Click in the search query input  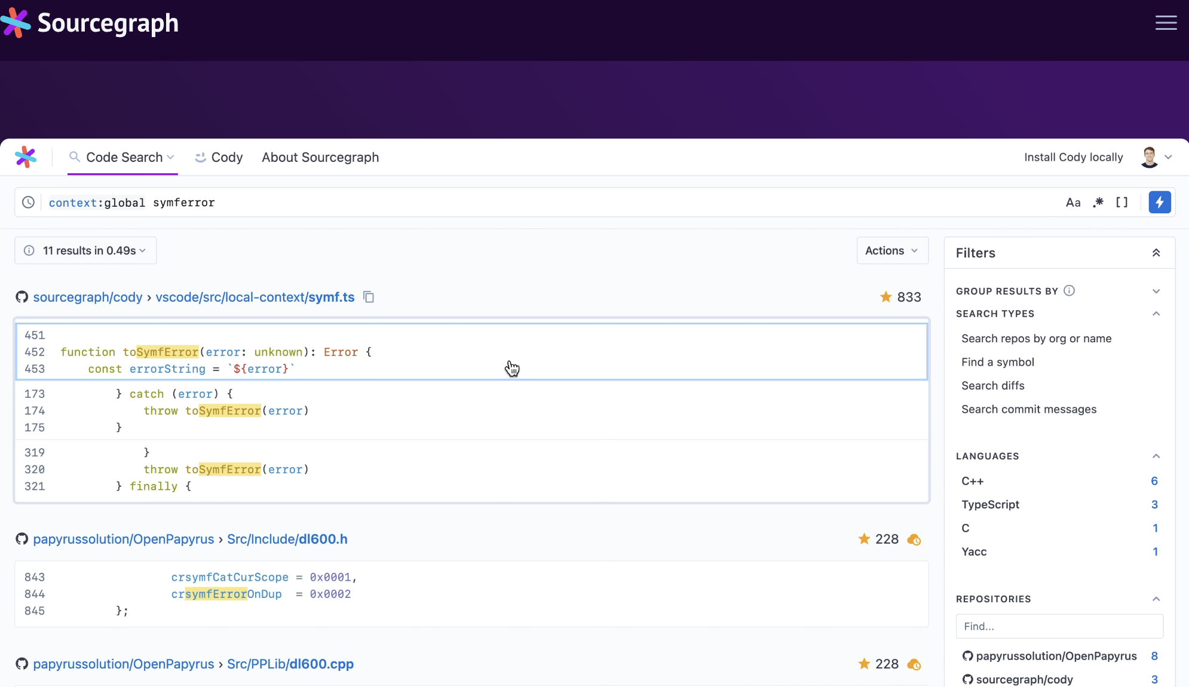550,203
